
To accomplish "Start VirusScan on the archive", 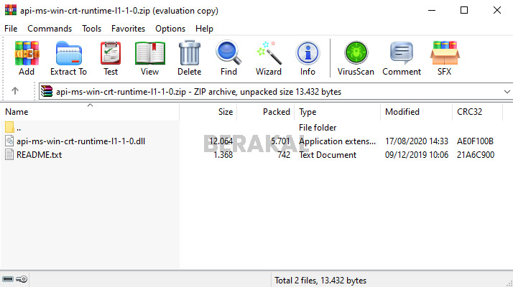I will pyautogui.click(x=356, y=58).
